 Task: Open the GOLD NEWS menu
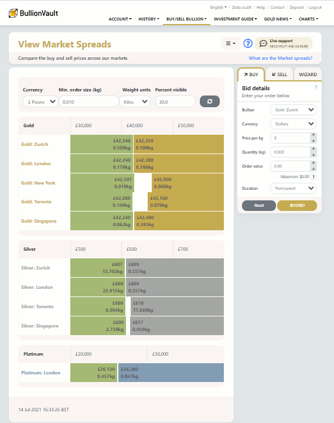click(x=278, y=19)
